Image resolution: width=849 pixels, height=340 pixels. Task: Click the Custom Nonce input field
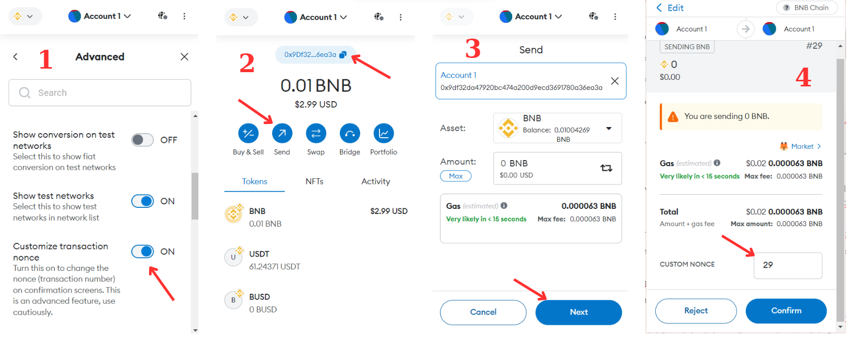[787, 265]
